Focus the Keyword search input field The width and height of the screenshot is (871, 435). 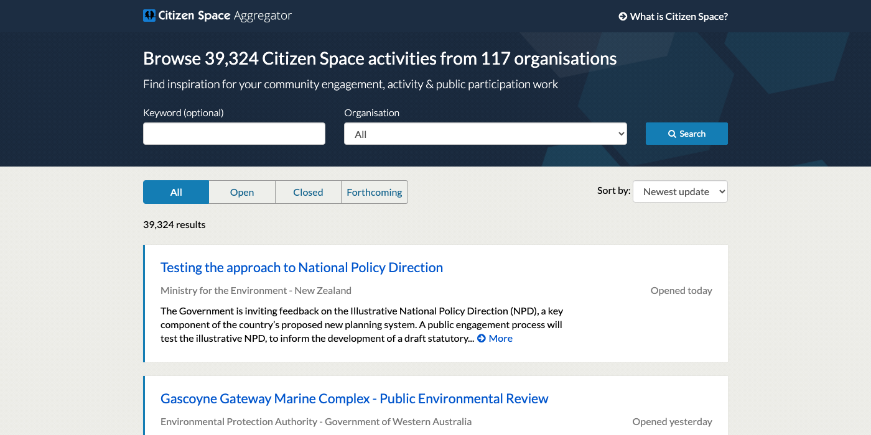(234, 134)
